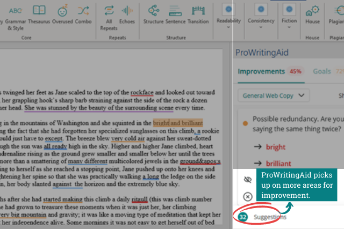Click the misspelled 'ground&apos;s' text
The image size is (344, 229).
(200, 161)
